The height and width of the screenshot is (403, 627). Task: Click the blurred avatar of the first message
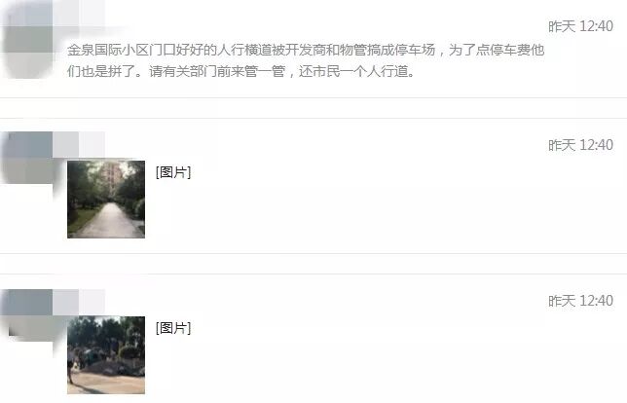point(26,39)
